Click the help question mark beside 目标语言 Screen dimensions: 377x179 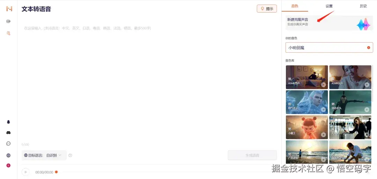click(x=70, y=156)
